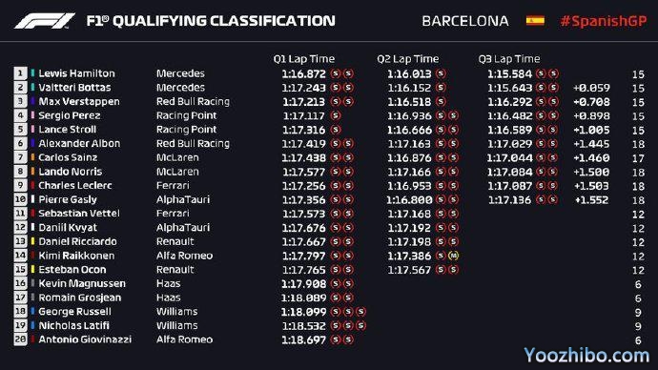Image resolution: width=658 pixels, height=370 pixels.
Task: Click the yellow medium tyre icon for Raikkonen
Action: (x=453, y=256)
